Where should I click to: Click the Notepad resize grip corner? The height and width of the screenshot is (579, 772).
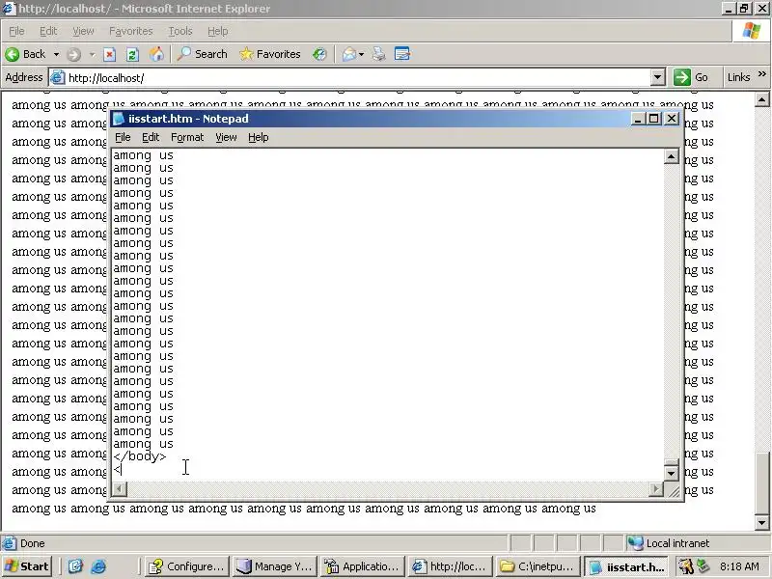click(x=673, y=491)
